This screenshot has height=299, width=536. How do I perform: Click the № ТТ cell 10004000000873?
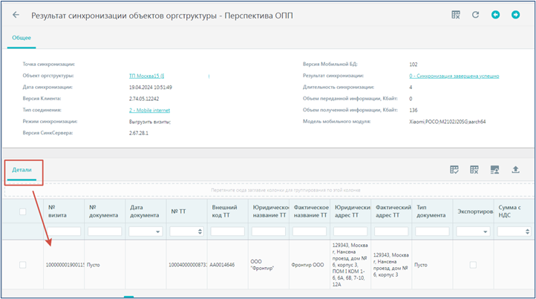(188, 265)
